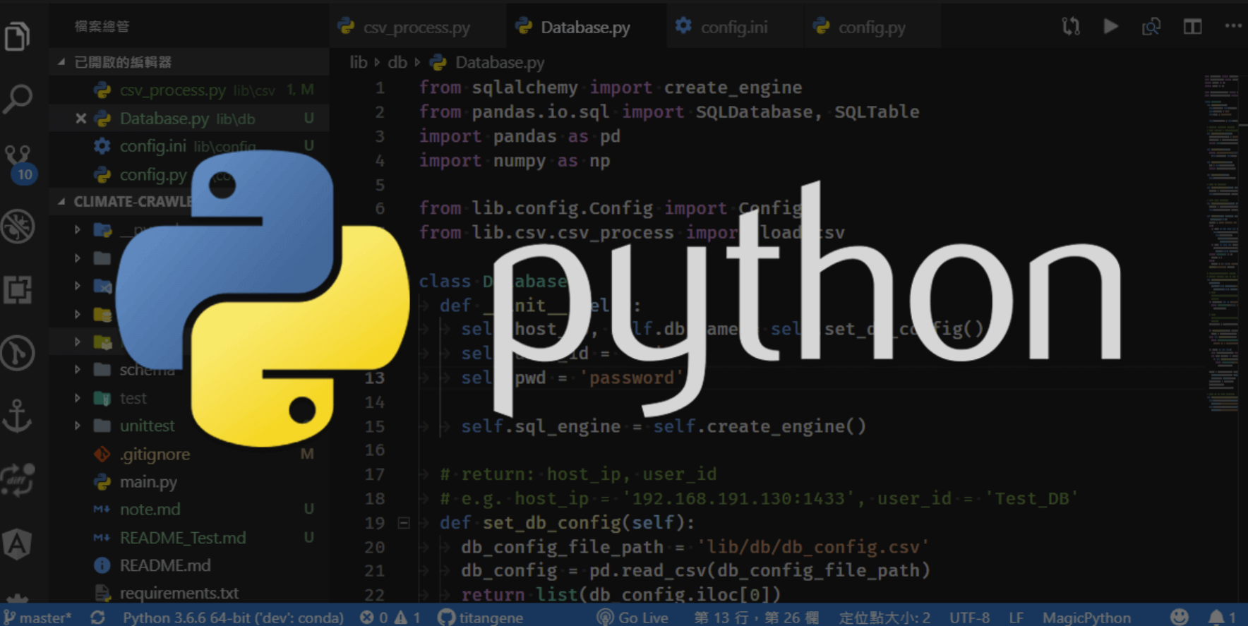Click the errors and warnings count in status bar

coord(390,617)
